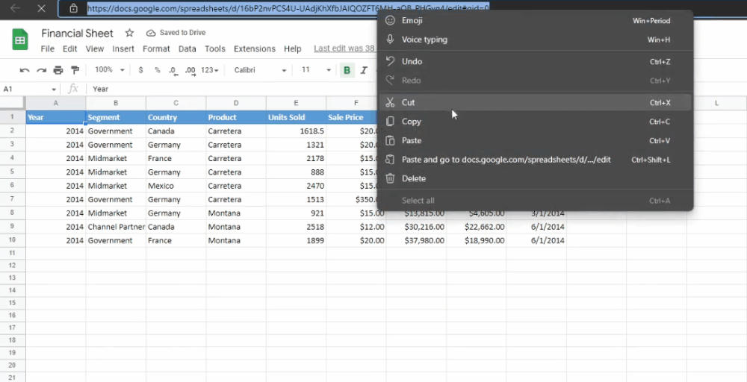
Task: Open the Help menu
Action: pyautogui.click(x=293, y=49)
